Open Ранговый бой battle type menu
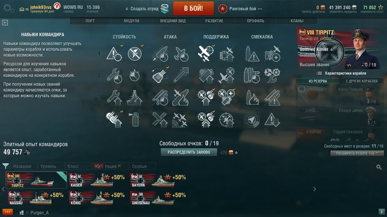Screen dimensions: 387x217 240,9
